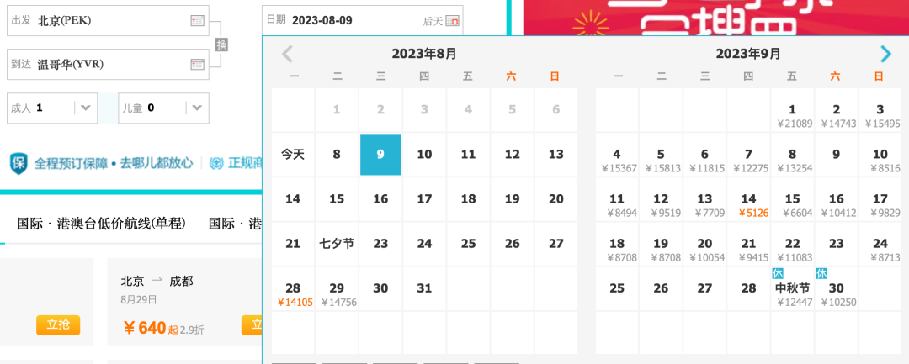Select 国际·港澳台低价航线(单程) tab

pyautogui.click(x=102, y=224)
